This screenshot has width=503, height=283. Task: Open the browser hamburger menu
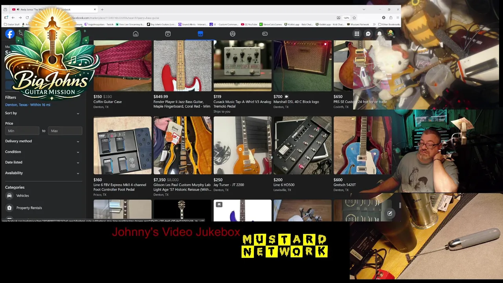pyautogui.click(x=398, y=18)
